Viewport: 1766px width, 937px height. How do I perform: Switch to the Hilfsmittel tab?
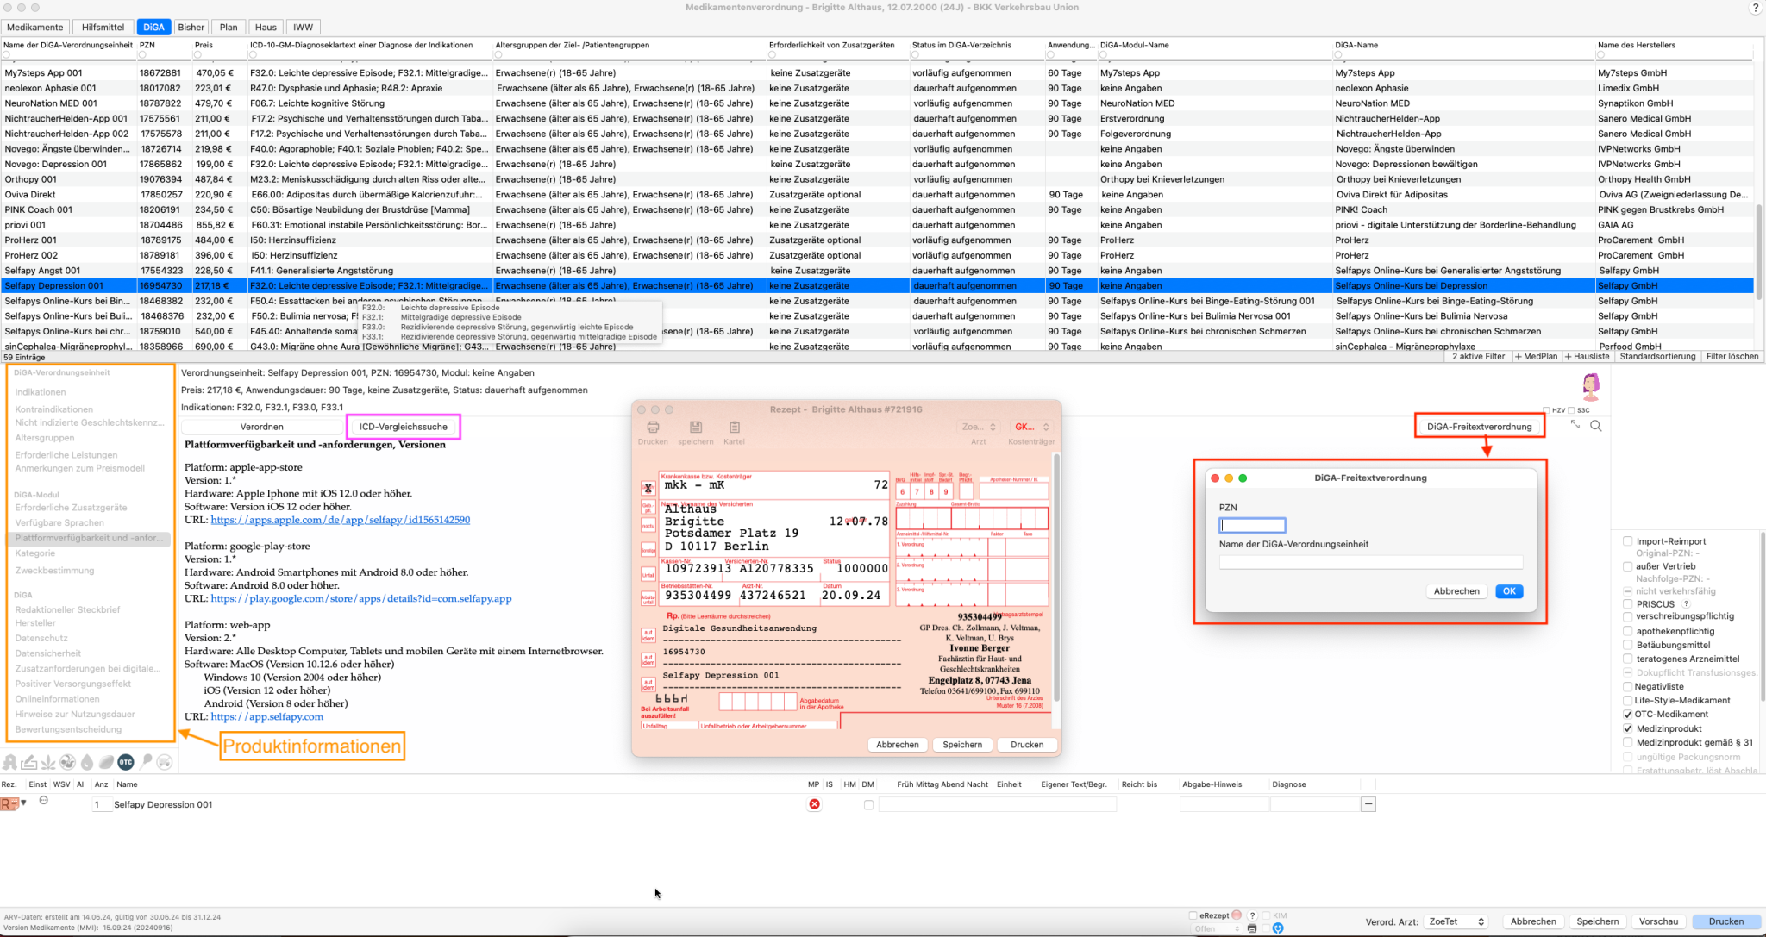click(103, 27)
